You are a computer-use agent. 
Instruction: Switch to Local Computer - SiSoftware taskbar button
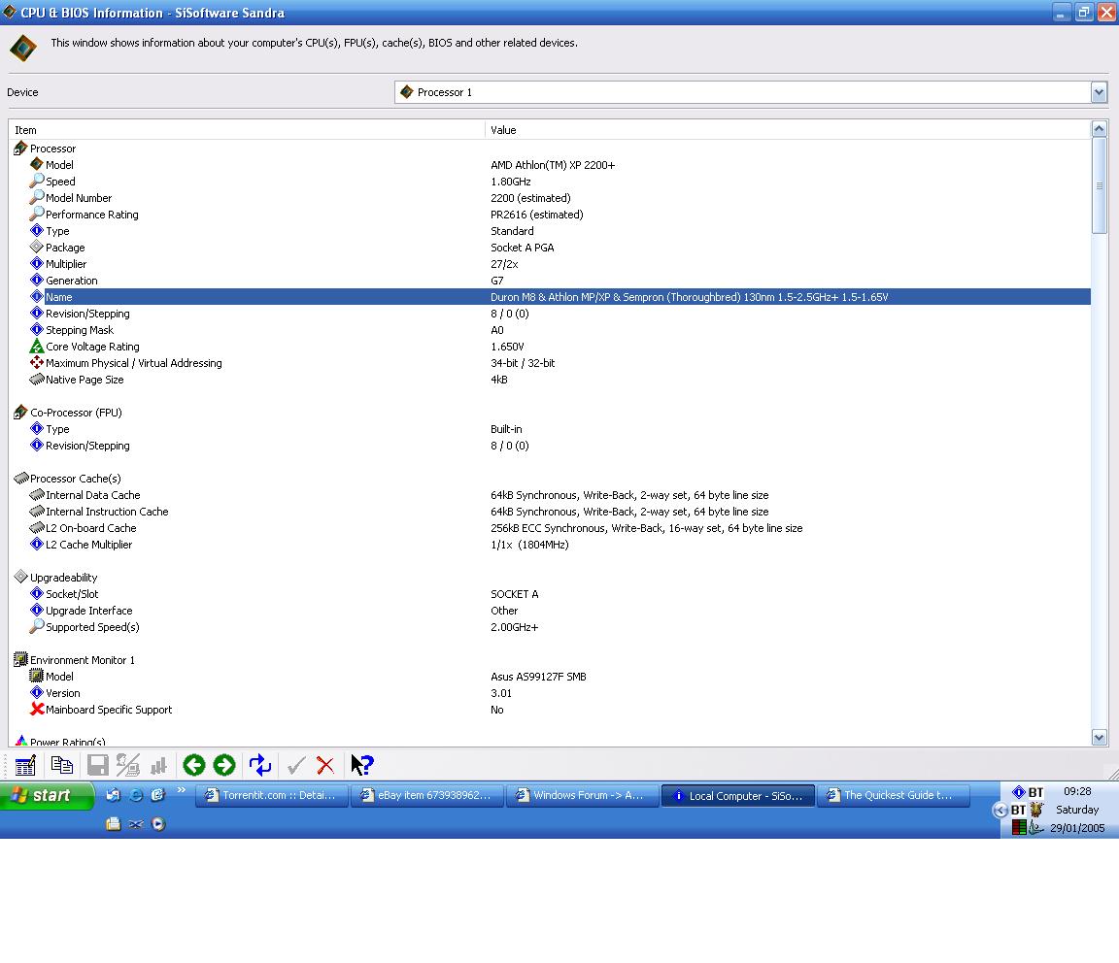pos(738,795)
